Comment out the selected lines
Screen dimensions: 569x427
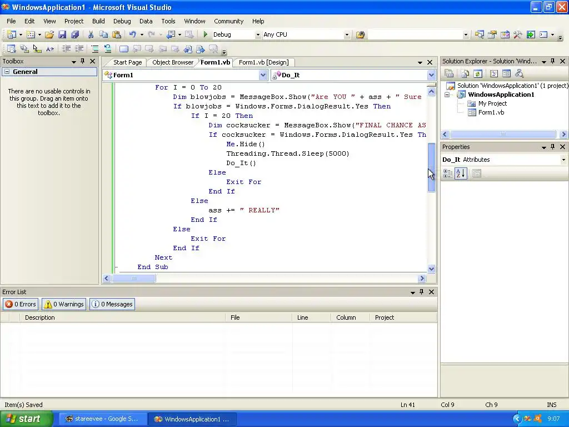[94, 49]
